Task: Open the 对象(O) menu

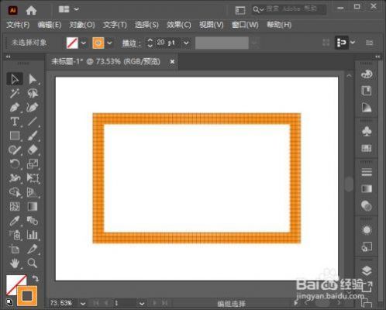Action: (x=82, y=25)
